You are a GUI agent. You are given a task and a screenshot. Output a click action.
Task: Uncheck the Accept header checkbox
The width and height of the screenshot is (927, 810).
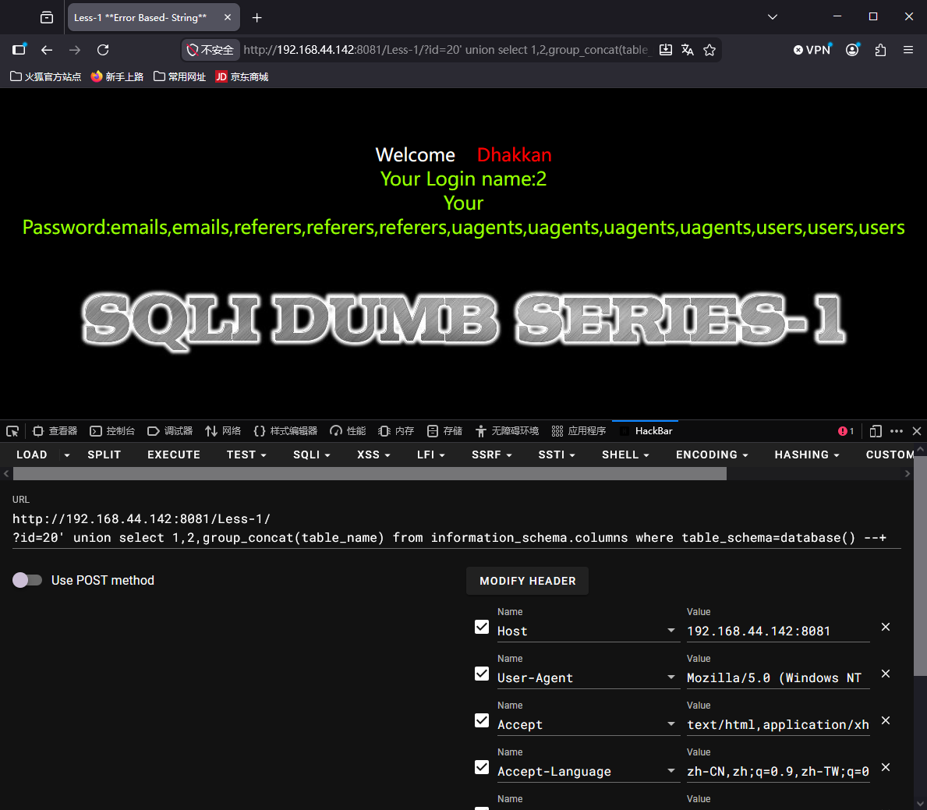[x=482, y=720]
